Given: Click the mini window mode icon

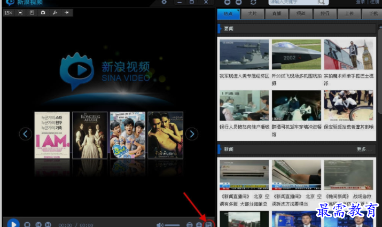Looking at the screenshot, I should pos(32,13).
